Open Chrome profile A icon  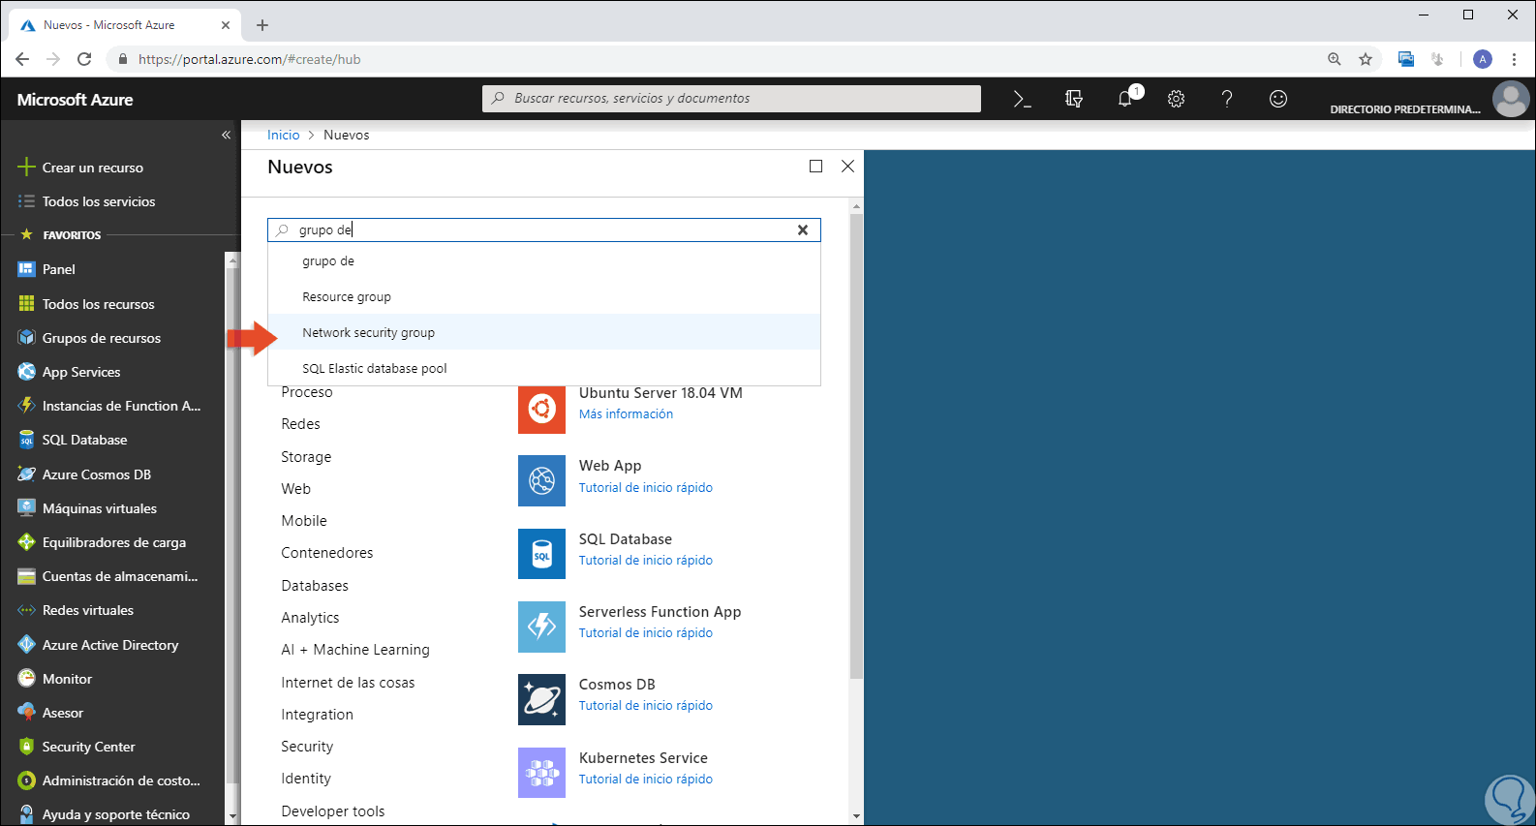coord(1483,59)
